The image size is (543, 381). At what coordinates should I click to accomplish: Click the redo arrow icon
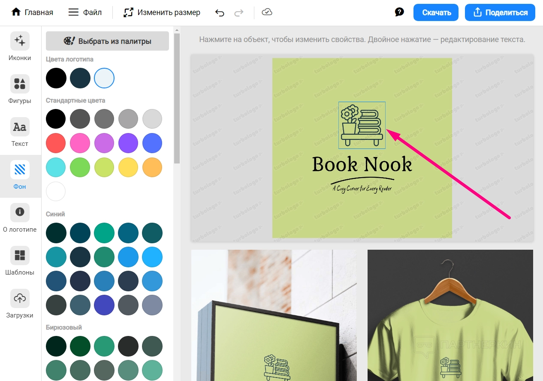click(x=238, y=13)
